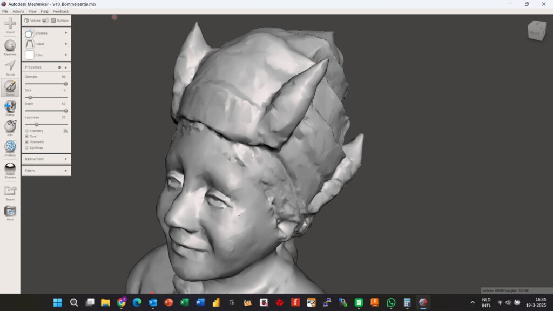Choose the Select tool arrow icon
This screenshot has width=553, height=311.
[x=10, y=66]
